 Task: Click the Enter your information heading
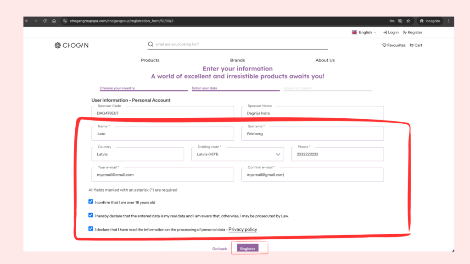(238, 69)
